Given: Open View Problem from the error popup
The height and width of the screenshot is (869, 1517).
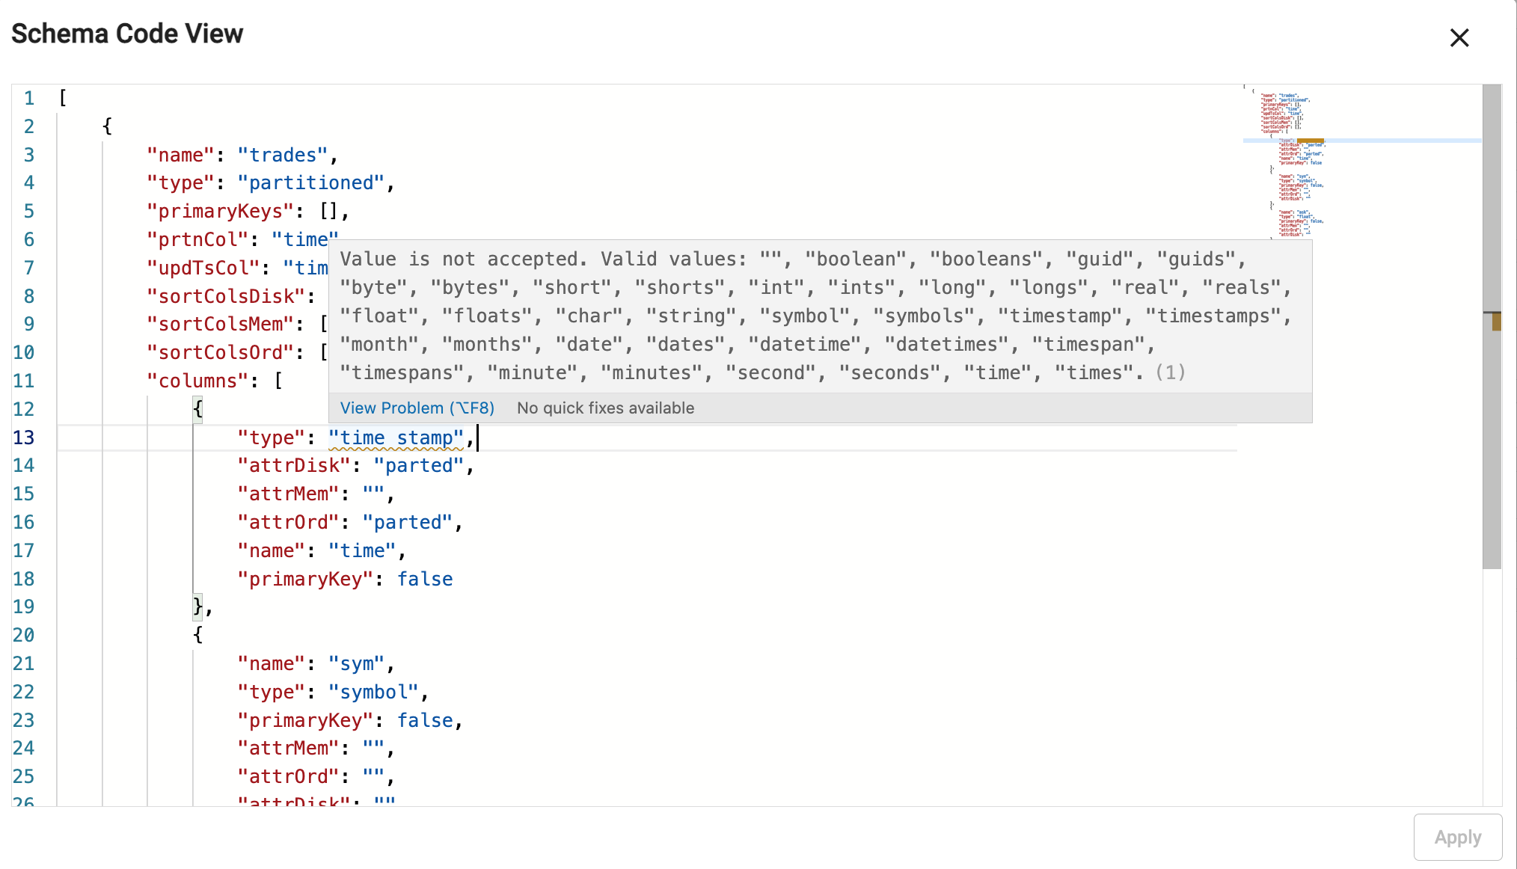Looking at the screenshot, I should (416, 408).
